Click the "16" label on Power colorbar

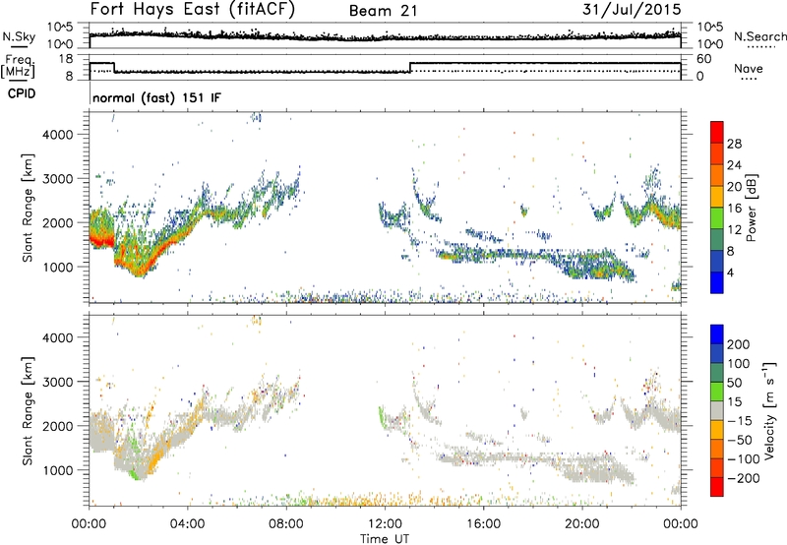[734, 209]
